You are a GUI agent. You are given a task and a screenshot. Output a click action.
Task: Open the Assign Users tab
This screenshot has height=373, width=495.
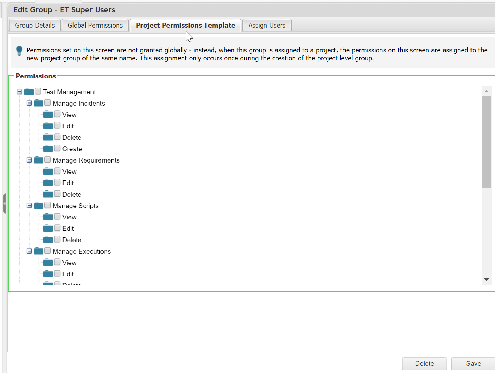click(x=267, y=26)
